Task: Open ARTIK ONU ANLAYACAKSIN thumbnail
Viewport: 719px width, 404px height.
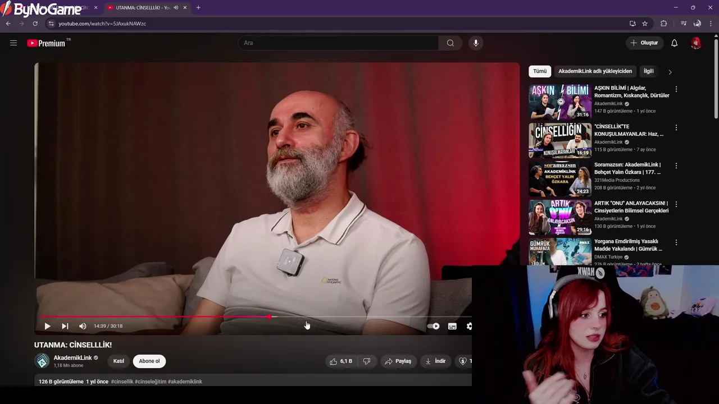Action: [x=560, y=217]
